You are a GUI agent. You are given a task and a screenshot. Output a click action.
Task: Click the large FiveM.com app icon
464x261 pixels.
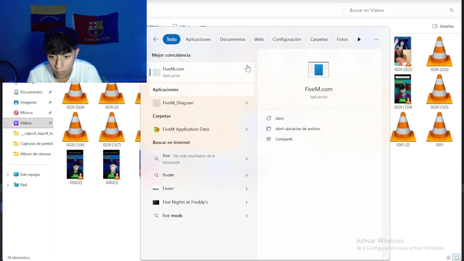[319, 70]
